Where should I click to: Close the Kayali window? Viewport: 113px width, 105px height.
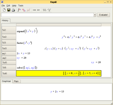(111, 2)
